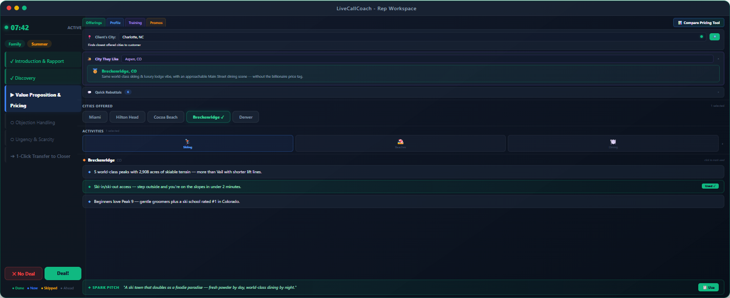
Task: Toggle the Summer tag
Action: [x=39, y=44]
